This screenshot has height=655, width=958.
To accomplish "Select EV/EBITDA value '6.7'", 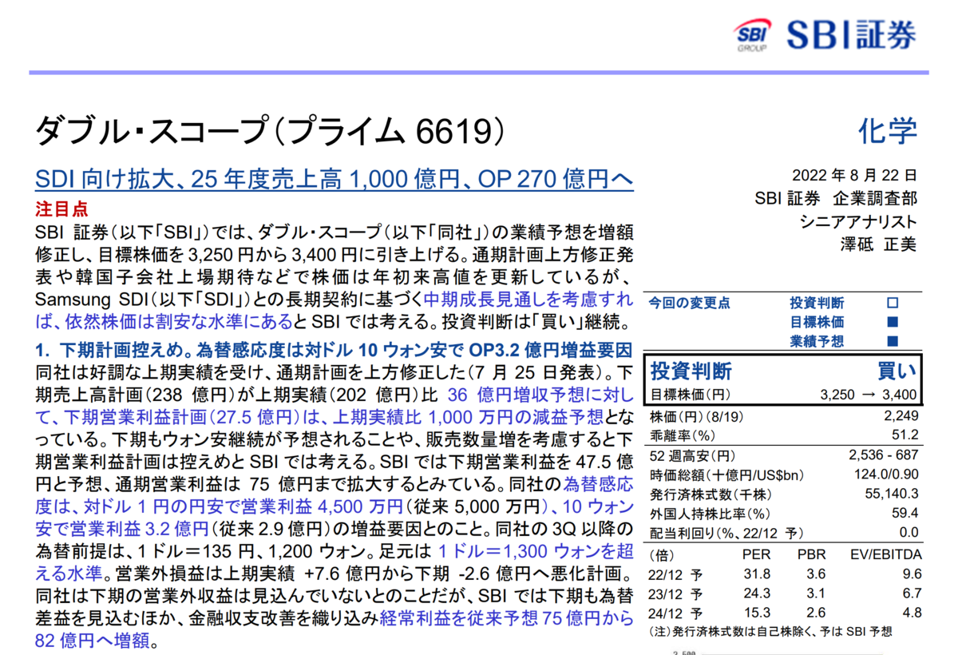I will [x=912, y=593].
